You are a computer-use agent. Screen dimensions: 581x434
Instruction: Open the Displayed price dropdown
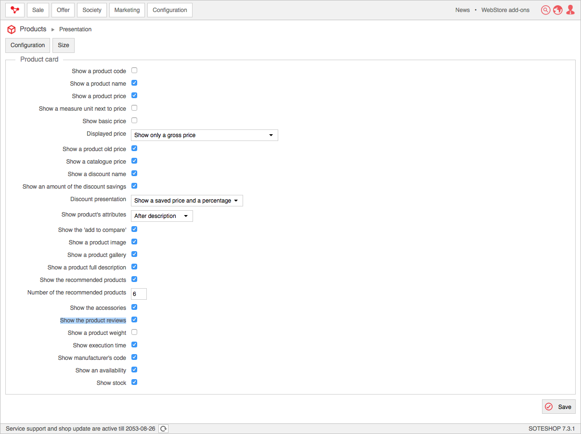pos(205,135)
